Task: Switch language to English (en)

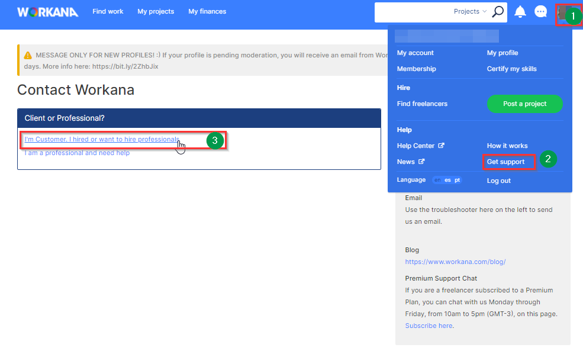Action: (x=437, y=180)
